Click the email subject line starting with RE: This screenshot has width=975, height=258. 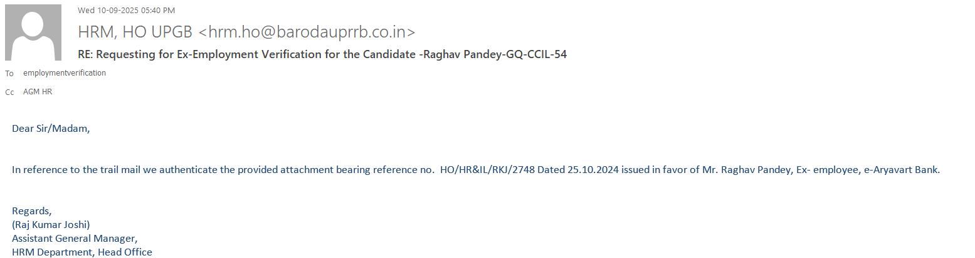pos(322,54)
